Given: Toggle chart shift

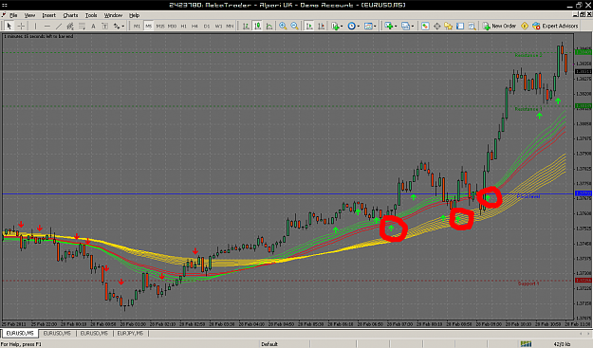Looking at the screenshot, I should coord(321,26).
